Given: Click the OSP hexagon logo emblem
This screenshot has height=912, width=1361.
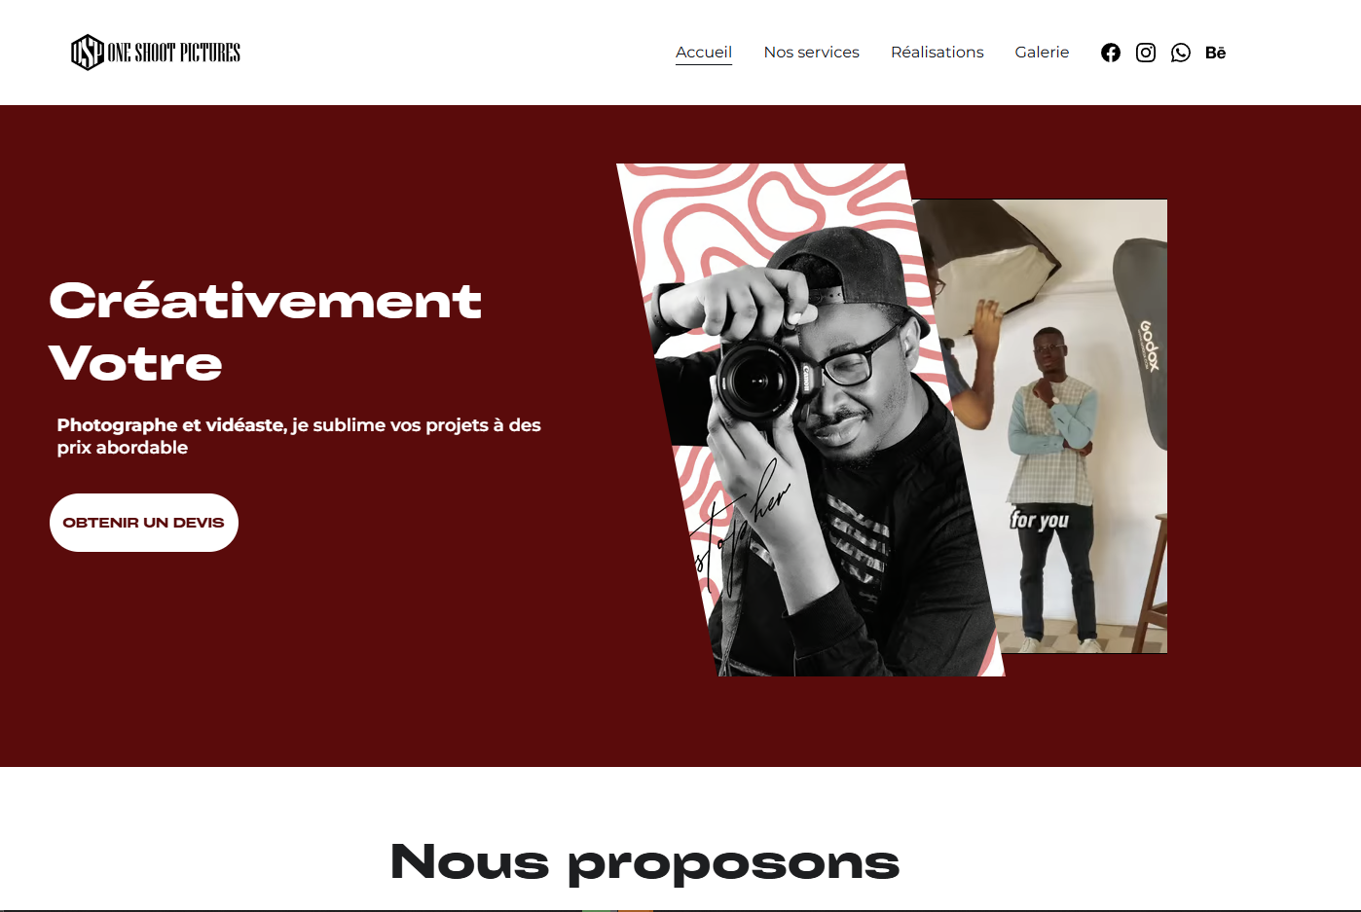Looking at the screenshot, I should click(x=88, y=53).
